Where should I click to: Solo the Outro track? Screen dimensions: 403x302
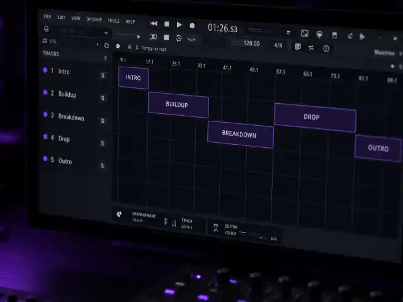pos(102,165)
